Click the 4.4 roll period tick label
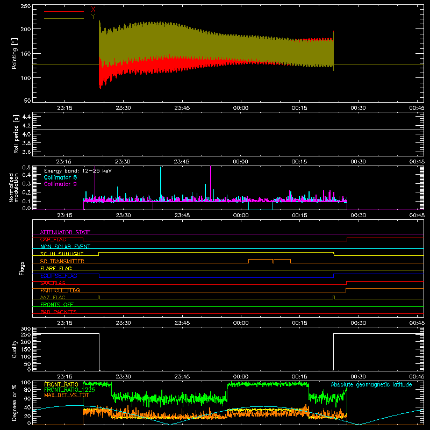Screen dimensions: 430x430 [x=26, y=117]
